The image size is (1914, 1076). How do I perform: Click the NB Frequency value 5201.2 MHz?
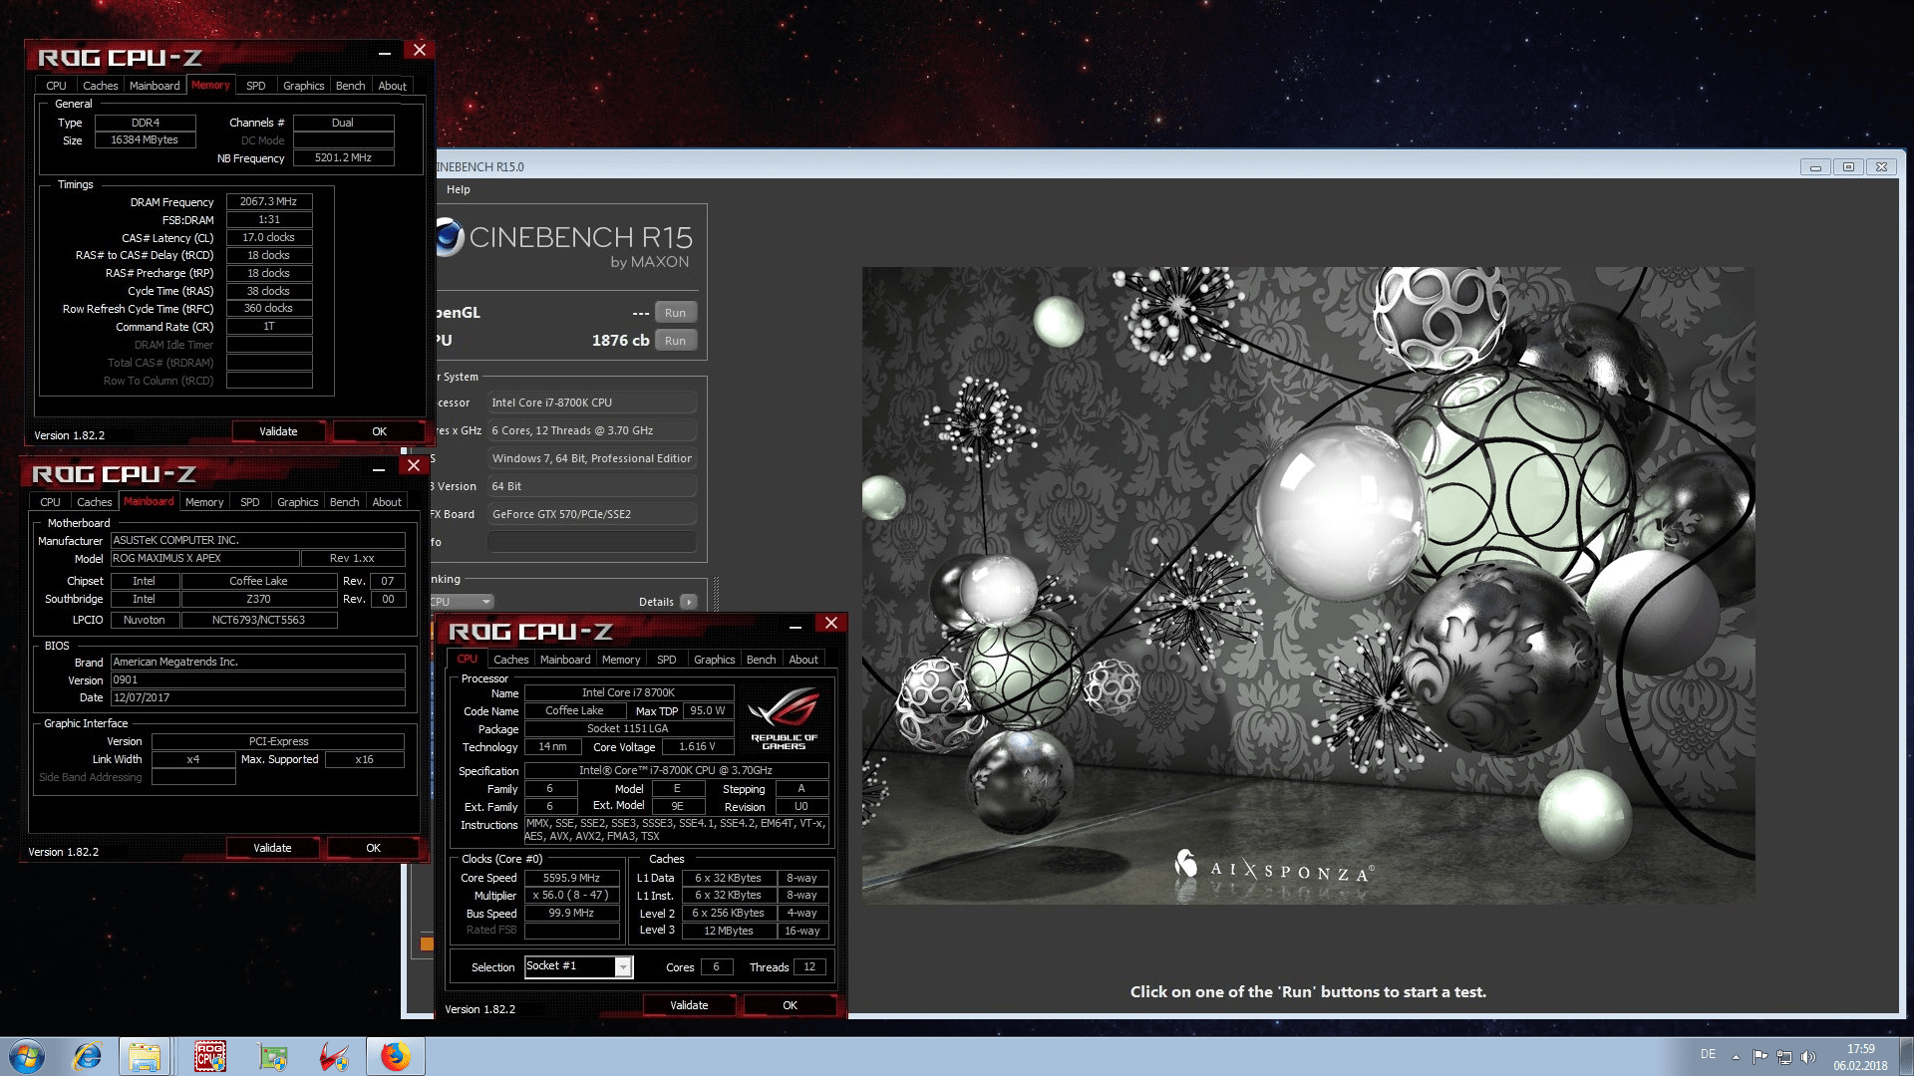tap(343, 157)
